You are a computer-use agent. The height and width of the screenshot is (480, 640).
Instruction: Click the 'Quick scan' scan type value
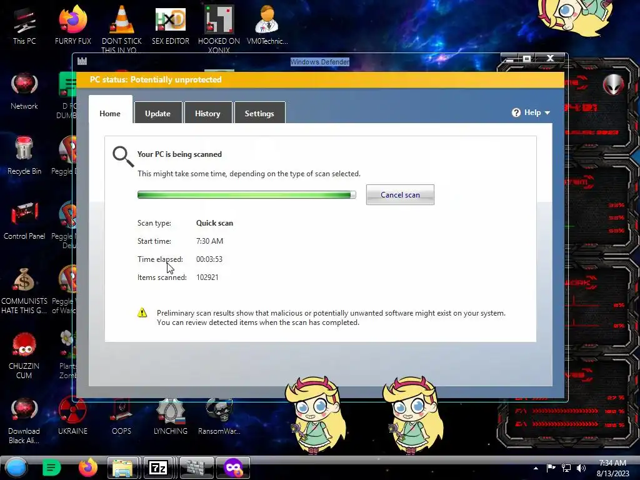click(215, 223)
